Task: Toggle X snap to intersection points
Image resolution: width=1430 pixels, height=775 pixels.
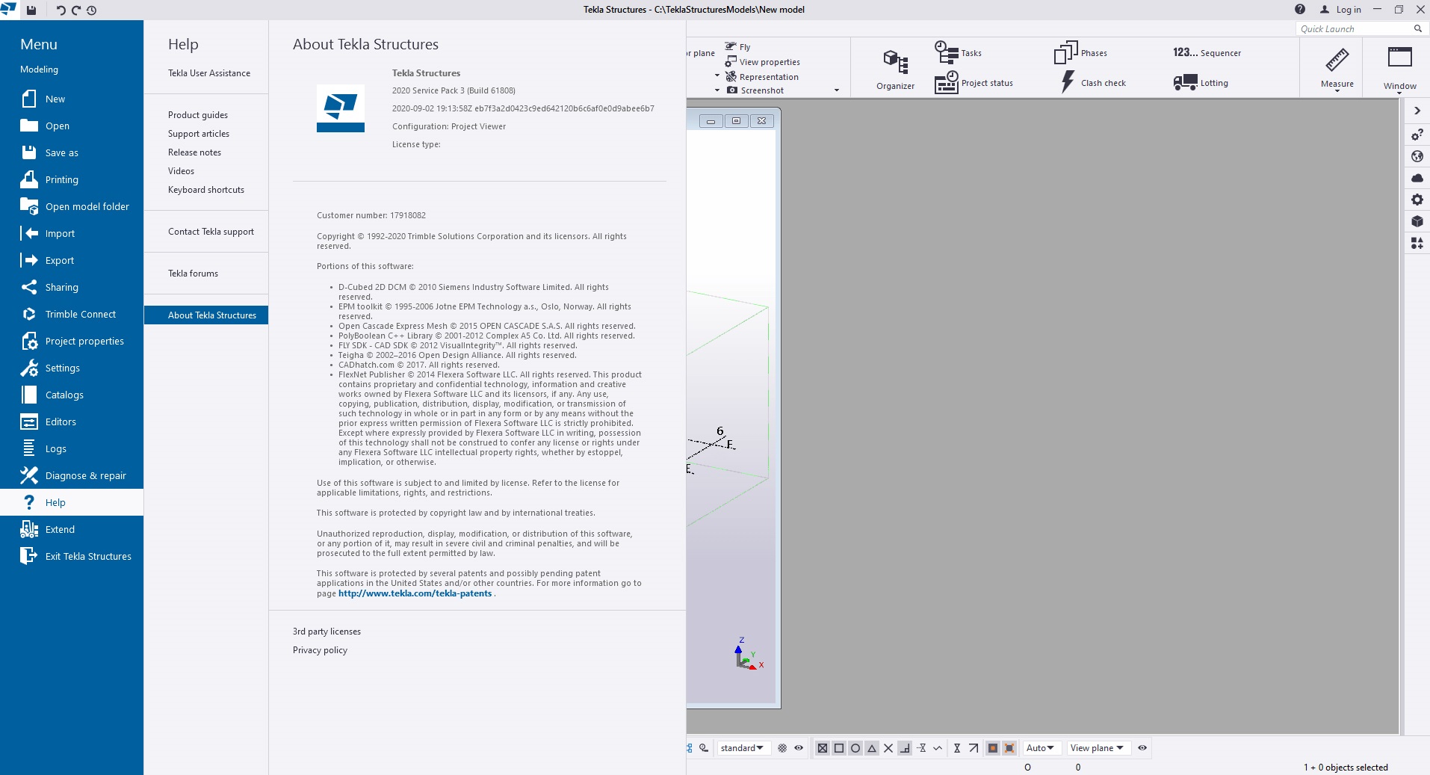Action: [x=888, y=747]
